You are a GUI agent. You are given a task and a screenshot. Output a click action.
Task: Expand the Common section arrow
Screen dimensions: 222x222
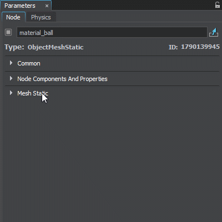pos(11,63)
